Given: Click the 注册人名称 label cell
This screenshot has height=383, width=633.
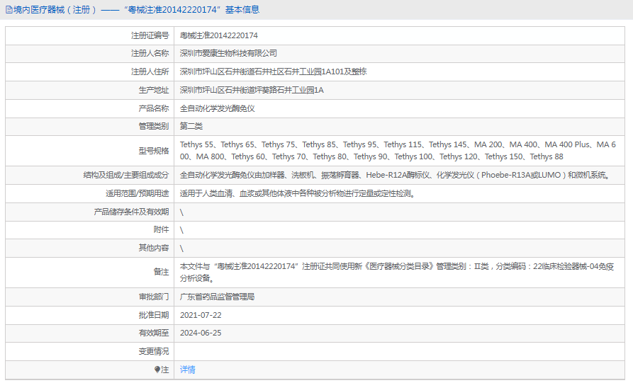Looking at the screenshot, I should tap(89, 54).
